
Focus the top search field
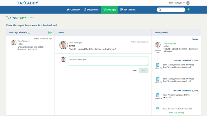171,10
